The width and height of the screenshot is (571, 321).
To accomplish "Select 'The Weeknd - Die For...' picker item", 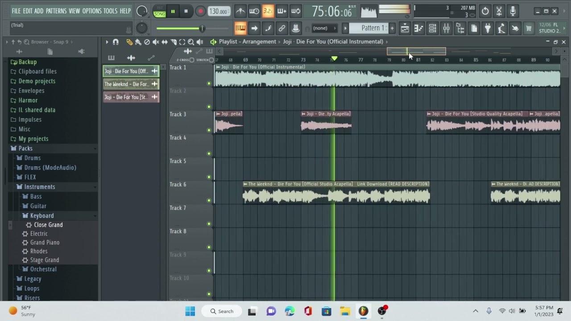I will point(131,84).
